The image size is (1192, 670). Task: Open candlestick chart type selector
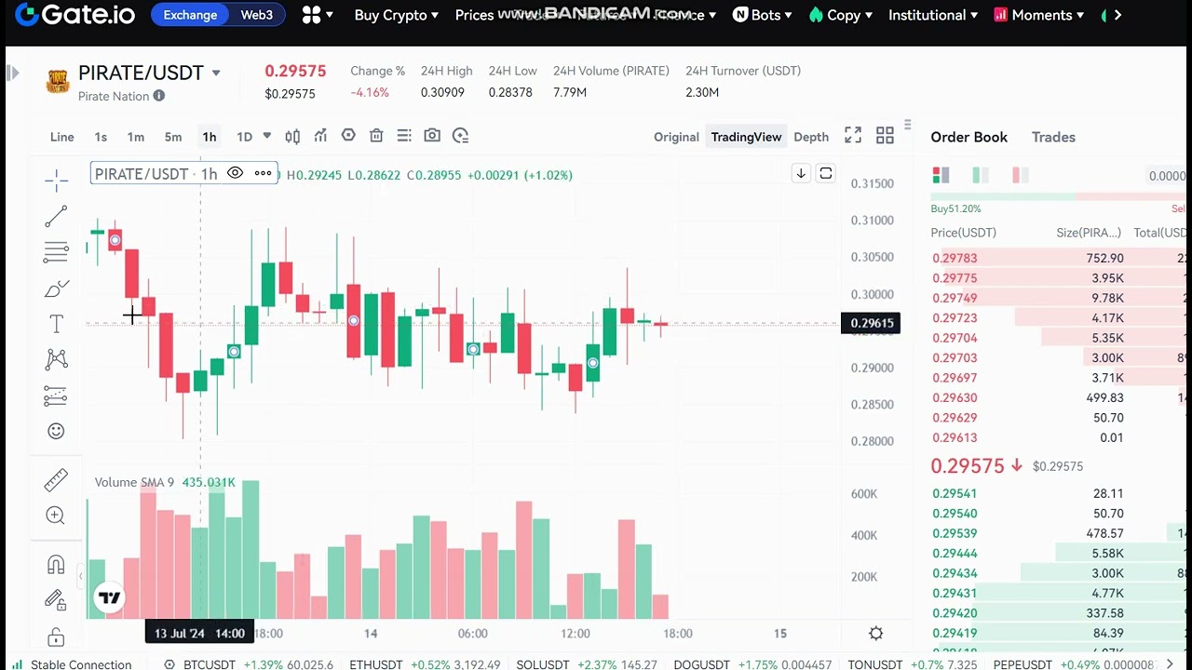coord(292,136)
